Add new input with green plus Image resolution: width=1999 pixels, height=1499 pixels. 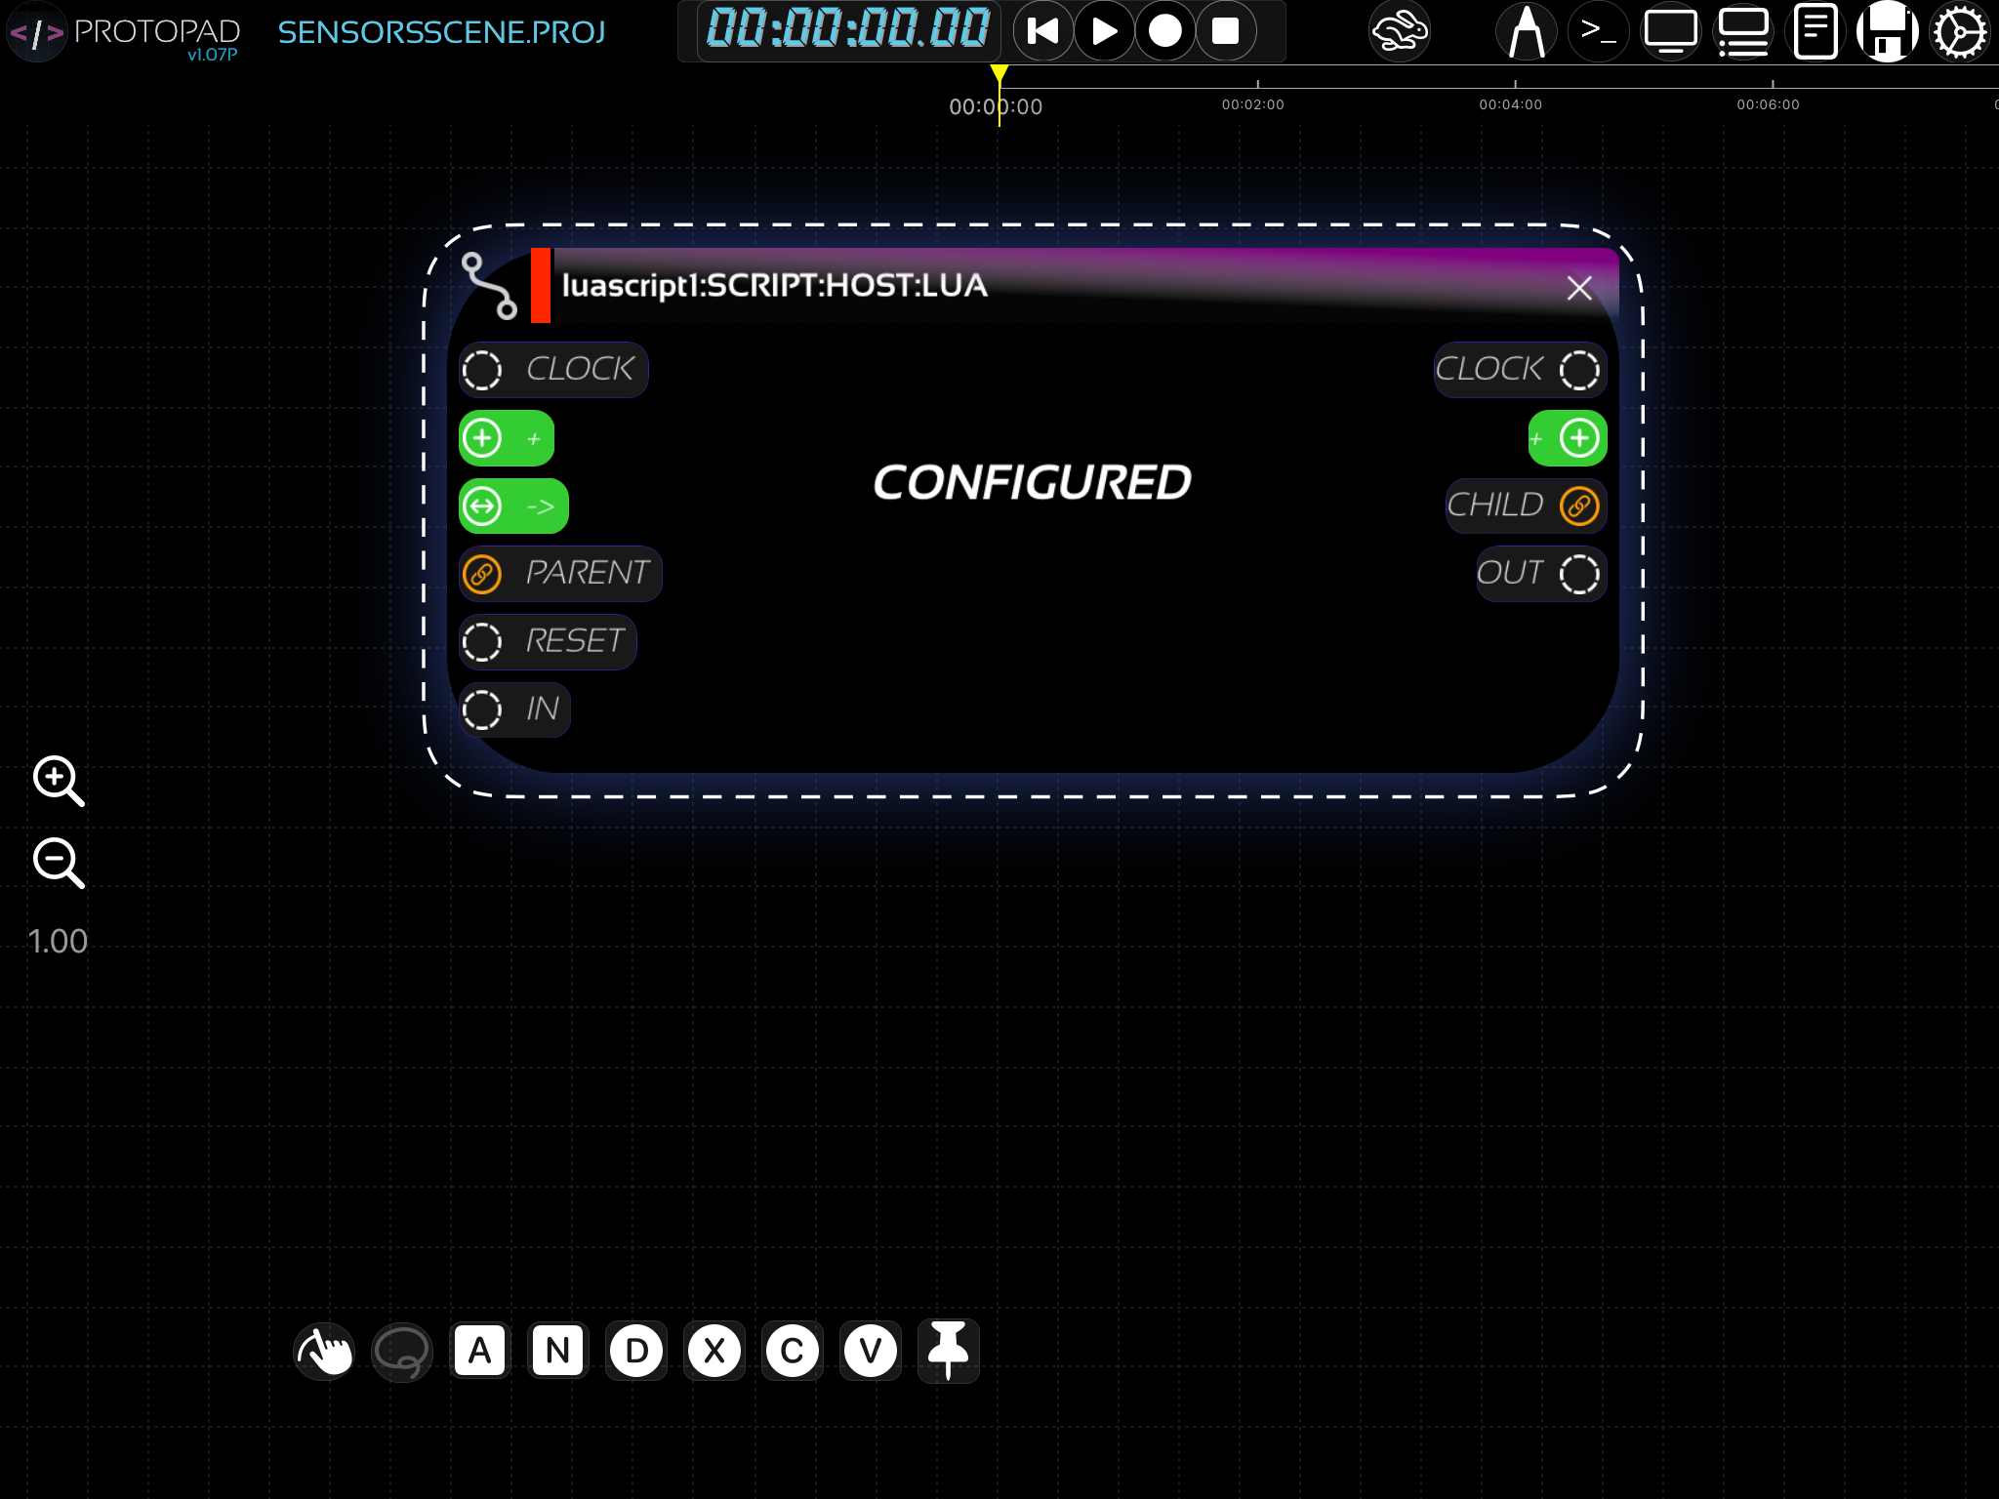482,438
